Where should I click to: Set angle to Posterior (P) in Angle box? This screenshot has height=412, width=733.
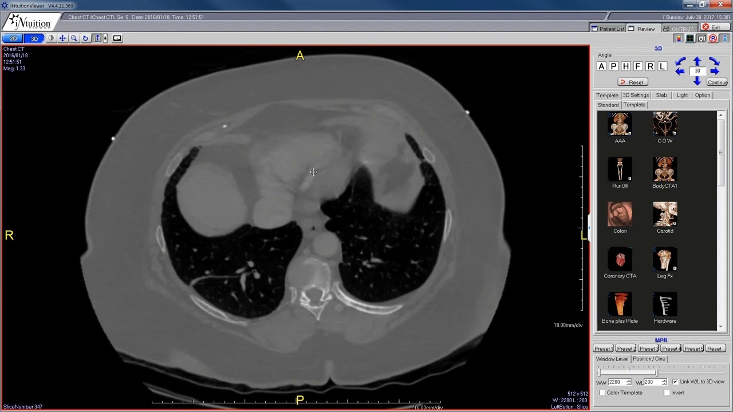pos(613,66)
